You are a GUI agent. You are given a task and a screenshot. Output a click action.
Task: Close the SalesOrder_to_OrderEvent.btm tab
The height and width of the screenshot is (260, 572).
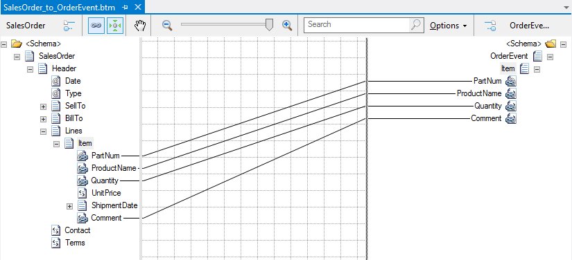(x=137, y=8)
